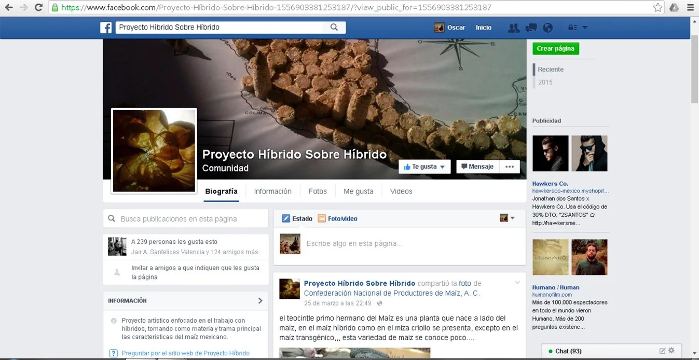Viewport: 699px width, 360px height.
Task: Click post timestamp 25 de marzo
Action: pos(338,303)
